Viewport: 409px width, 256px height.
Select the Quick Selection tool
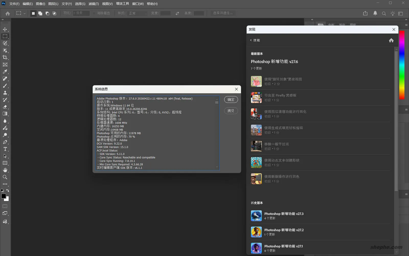click(x=5, y=43)
